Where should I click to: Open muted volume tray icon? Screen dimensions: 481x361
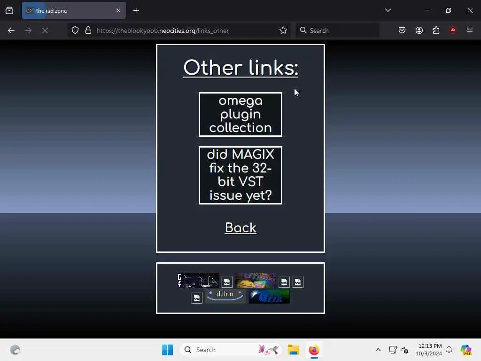coord(405,350)
